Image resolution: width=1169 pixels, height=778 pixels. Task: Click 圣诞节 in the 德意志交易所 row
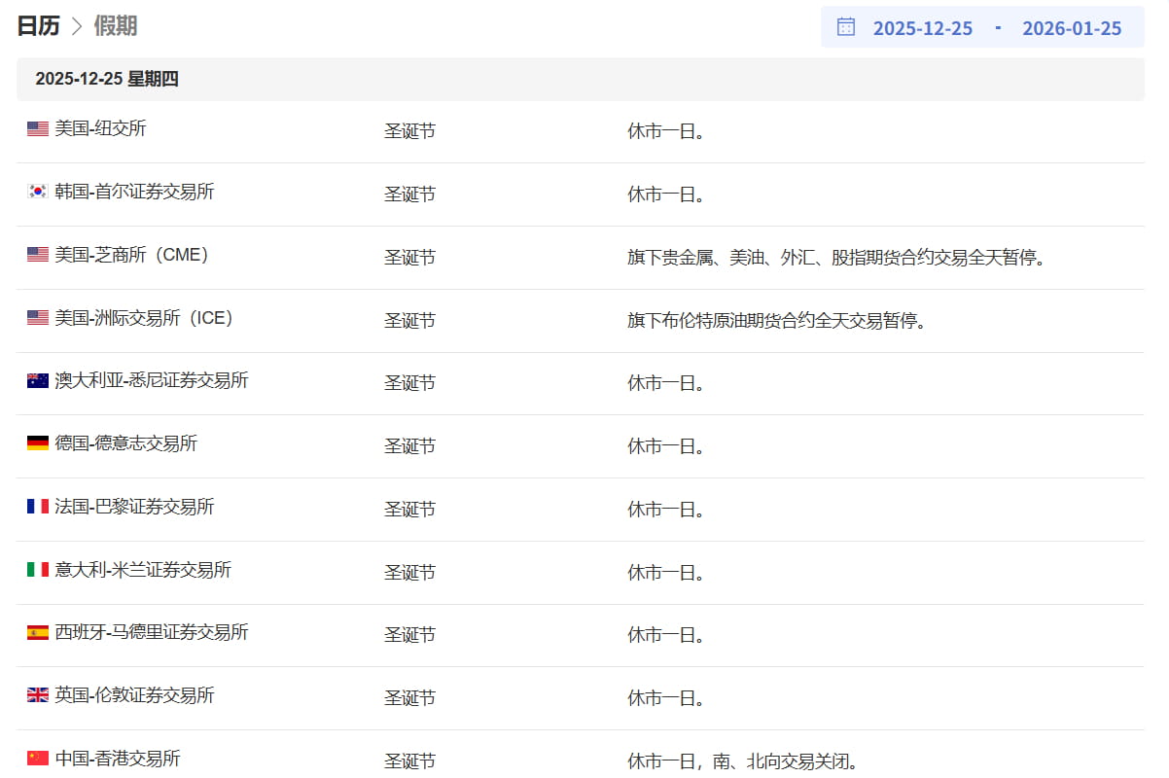coord(409,446)
